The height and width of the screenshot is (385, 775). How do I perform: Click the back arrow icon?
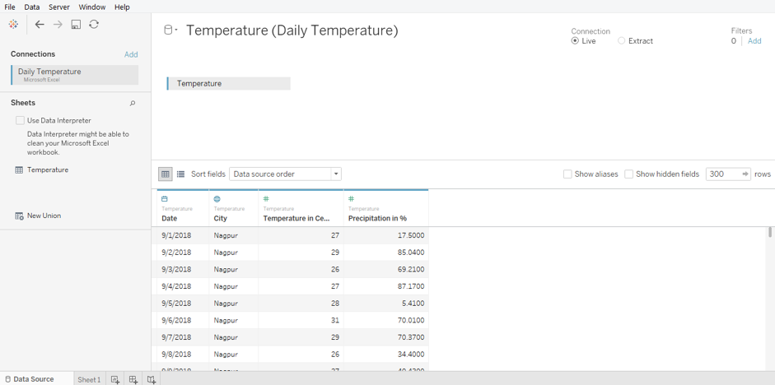point(40,25)
